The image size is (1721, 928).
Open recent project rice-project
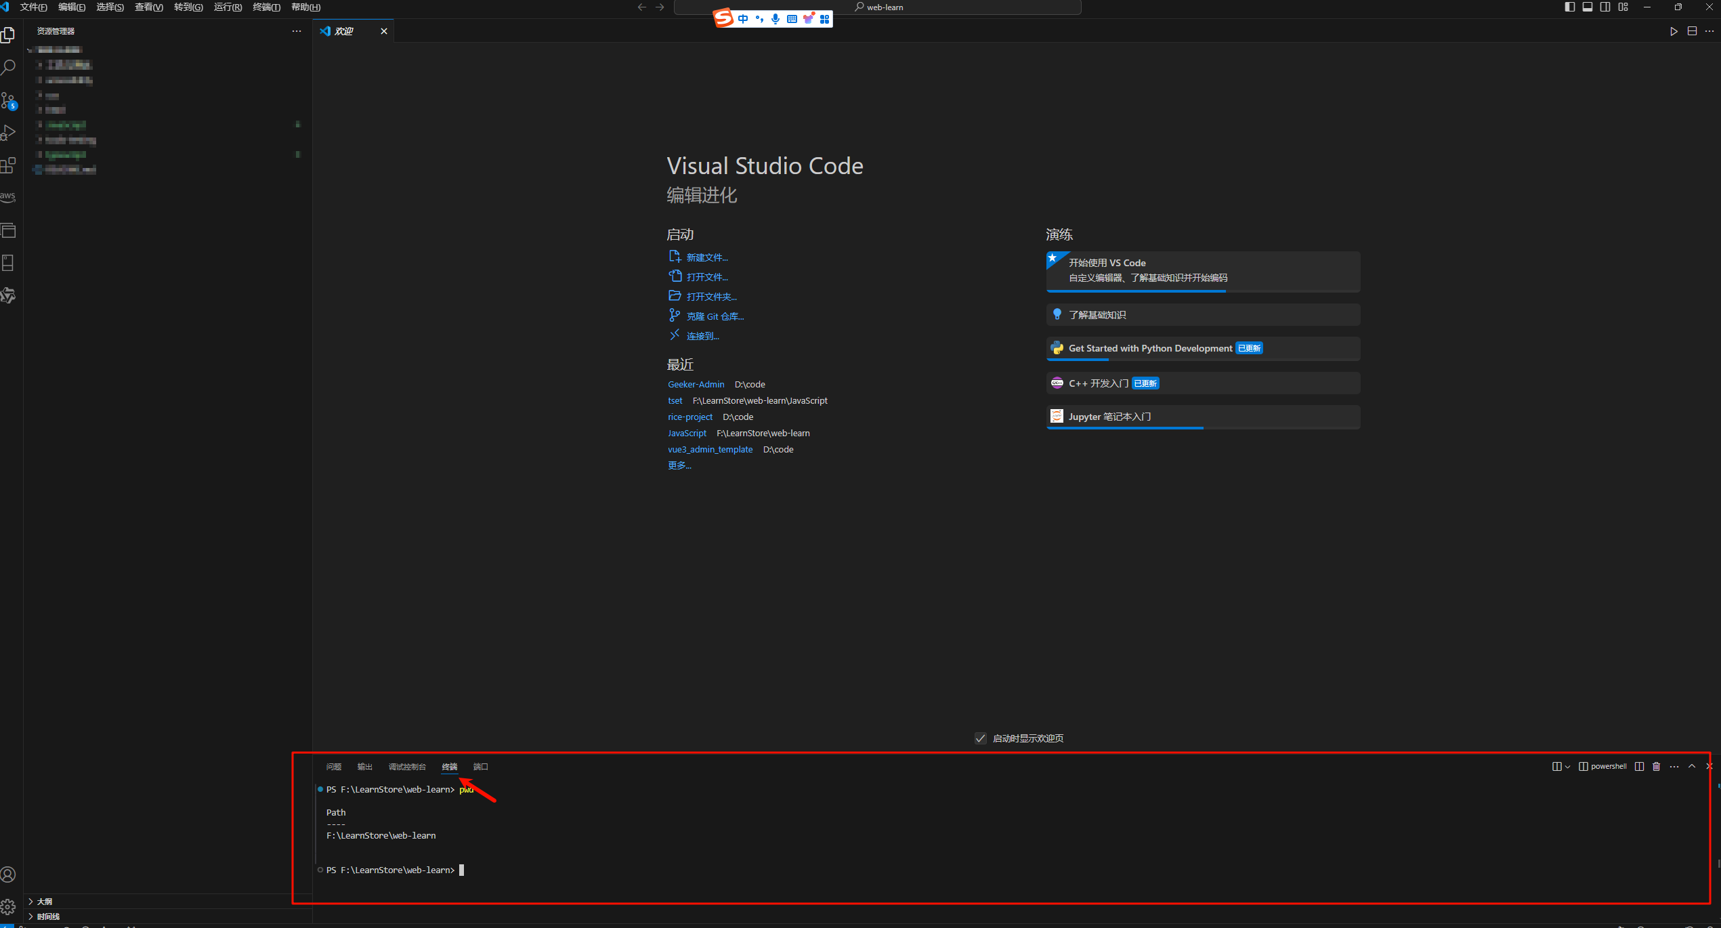point(690,417)
